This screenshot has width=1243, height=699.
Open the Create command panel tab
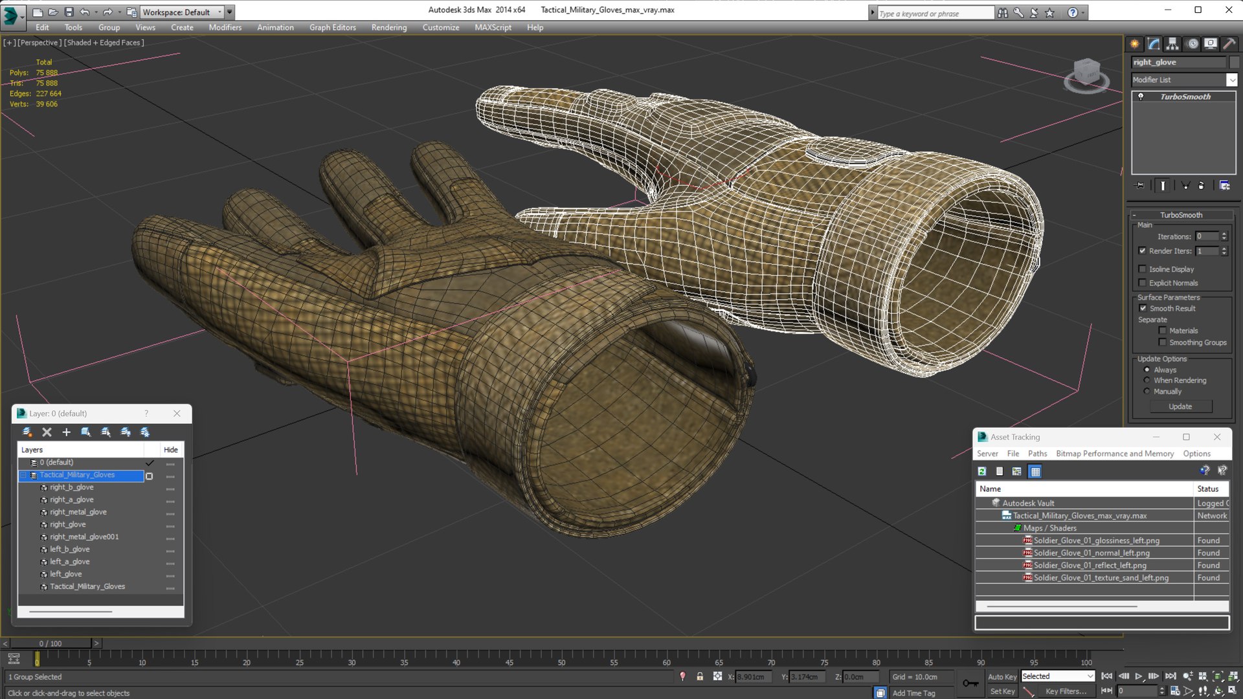[x=1134, y=44]
